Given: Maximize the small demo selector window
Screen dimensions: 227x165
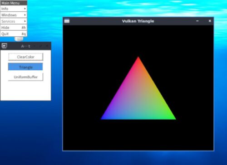Looking at the screenshot, I should 40,46.
